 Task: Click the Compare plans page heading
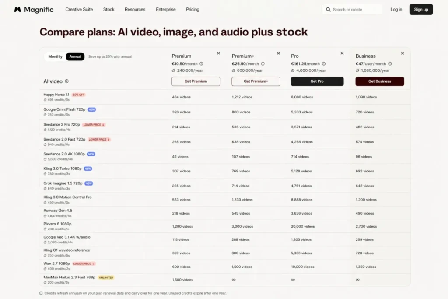(173, 32)
